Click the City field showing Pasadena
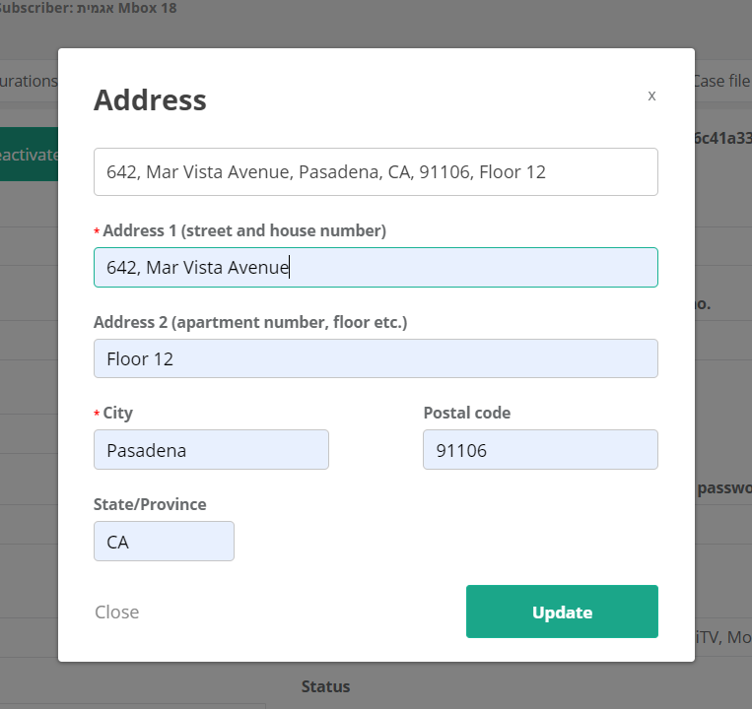This screenshot has height=709, width=752. pos(211,450)
